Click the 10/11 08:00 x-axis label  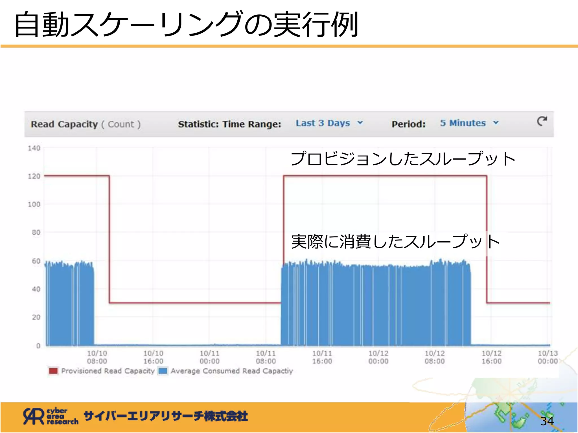pyautogui.click(x=266, y=357)
